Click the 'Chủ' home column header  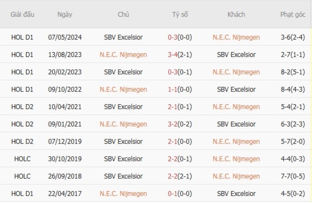click(x=123, y=14)
